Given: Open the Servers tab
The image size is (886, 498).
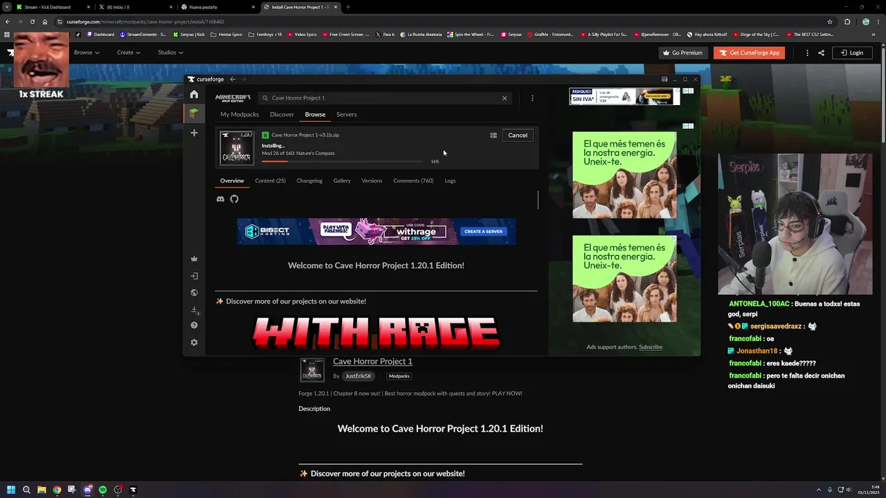Looking at the screenshot, I should [347, 115].
